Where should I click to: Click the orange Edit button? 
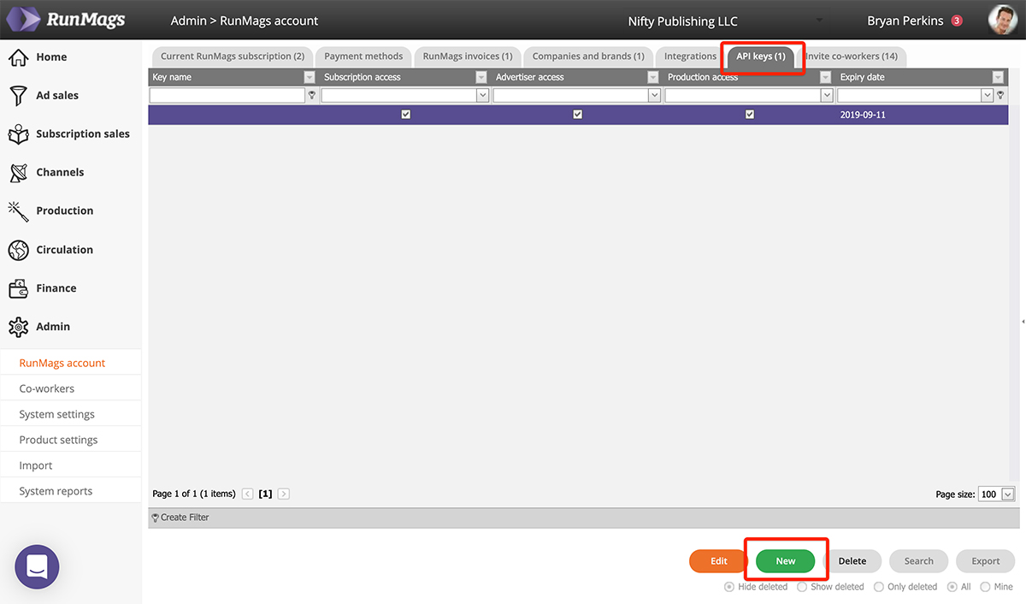(x=719, y=561)
